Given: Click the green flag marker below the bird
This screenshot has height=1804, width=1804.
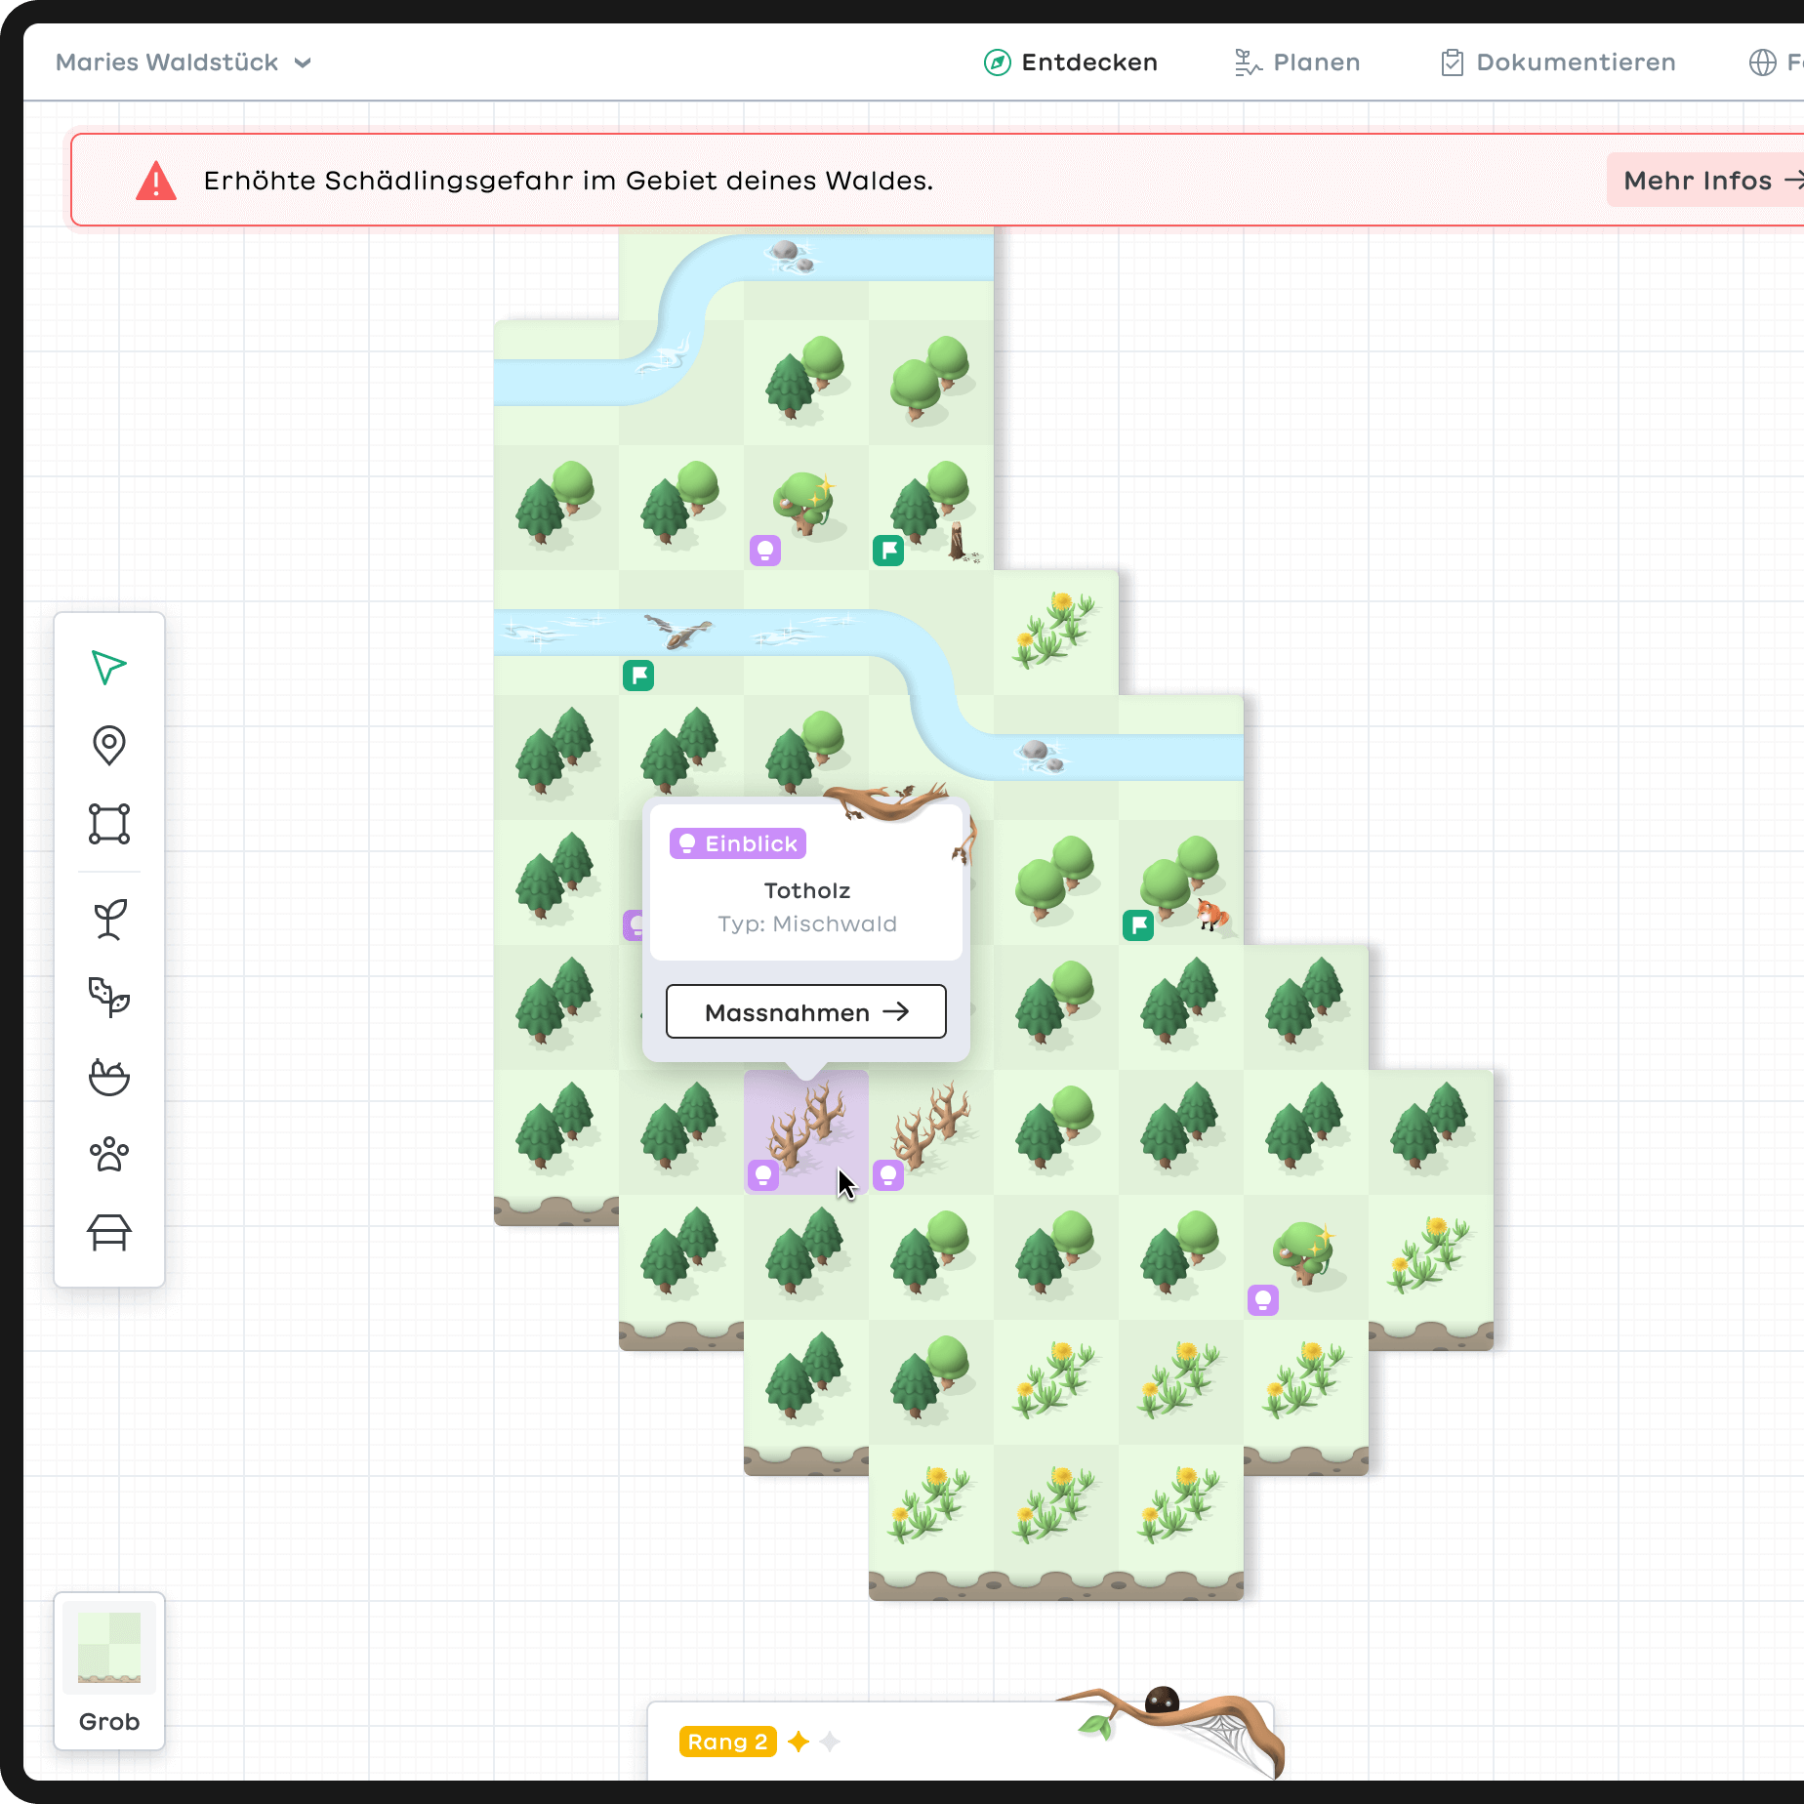Looking at the screenshot, I should pos(638,676).
